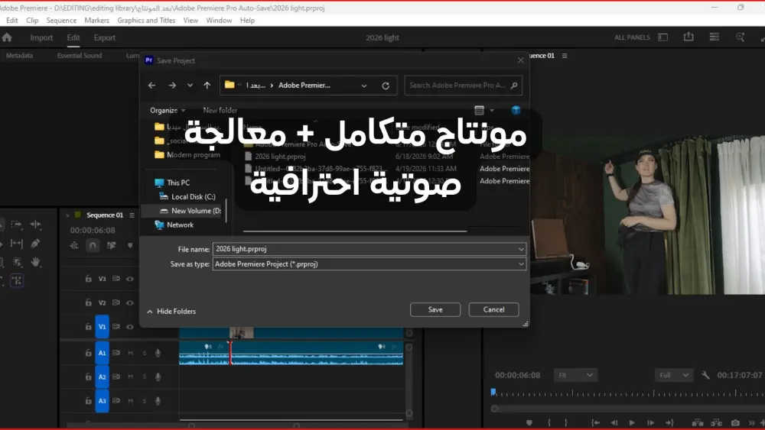Click the Save button
The width and height of the screenshot is (765, 430).
pyautogui.click(x=435, y=310)
